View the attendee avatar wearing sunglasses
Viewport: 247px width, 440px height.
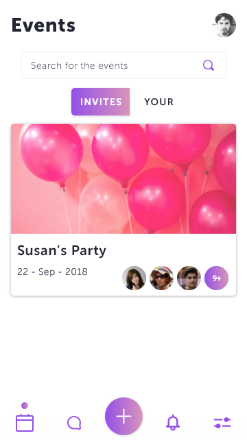[162, 278]
